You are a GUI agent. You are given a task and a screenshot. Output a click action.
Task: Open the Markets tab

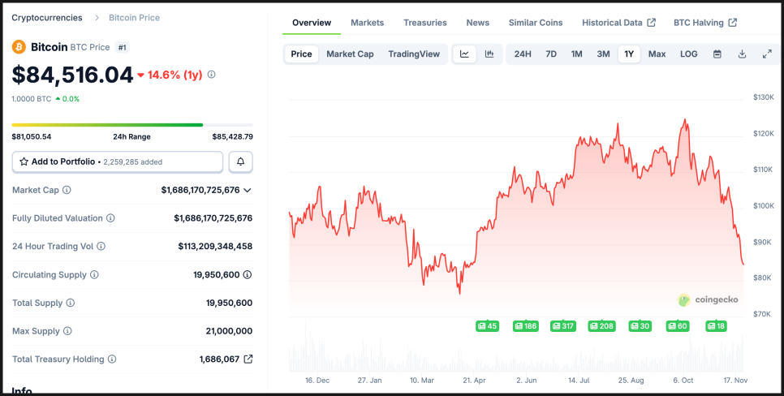click(x=367, y=23)
